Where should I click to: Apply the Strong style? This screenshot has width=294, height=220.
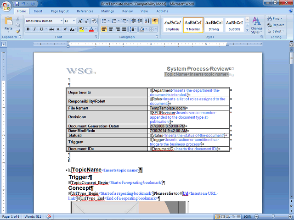coord(214,25)
